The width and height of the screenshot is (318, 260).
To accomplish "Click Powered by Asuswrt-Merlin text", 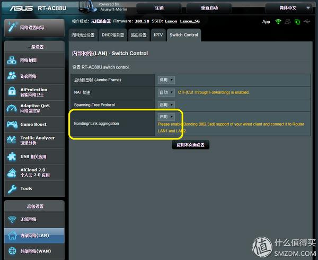I will [x=113, y=7].
